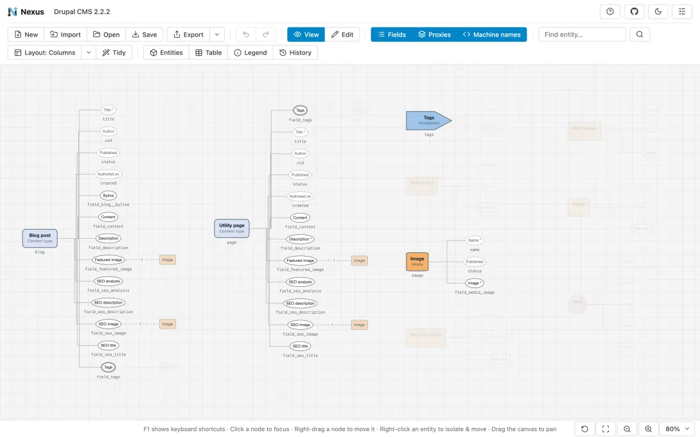
Task: Click the New document button
Action: click(26, 35)
